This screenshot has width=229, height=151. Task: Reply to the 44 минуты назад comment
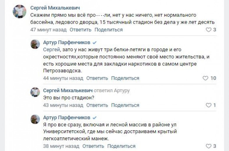click(97, 78)
